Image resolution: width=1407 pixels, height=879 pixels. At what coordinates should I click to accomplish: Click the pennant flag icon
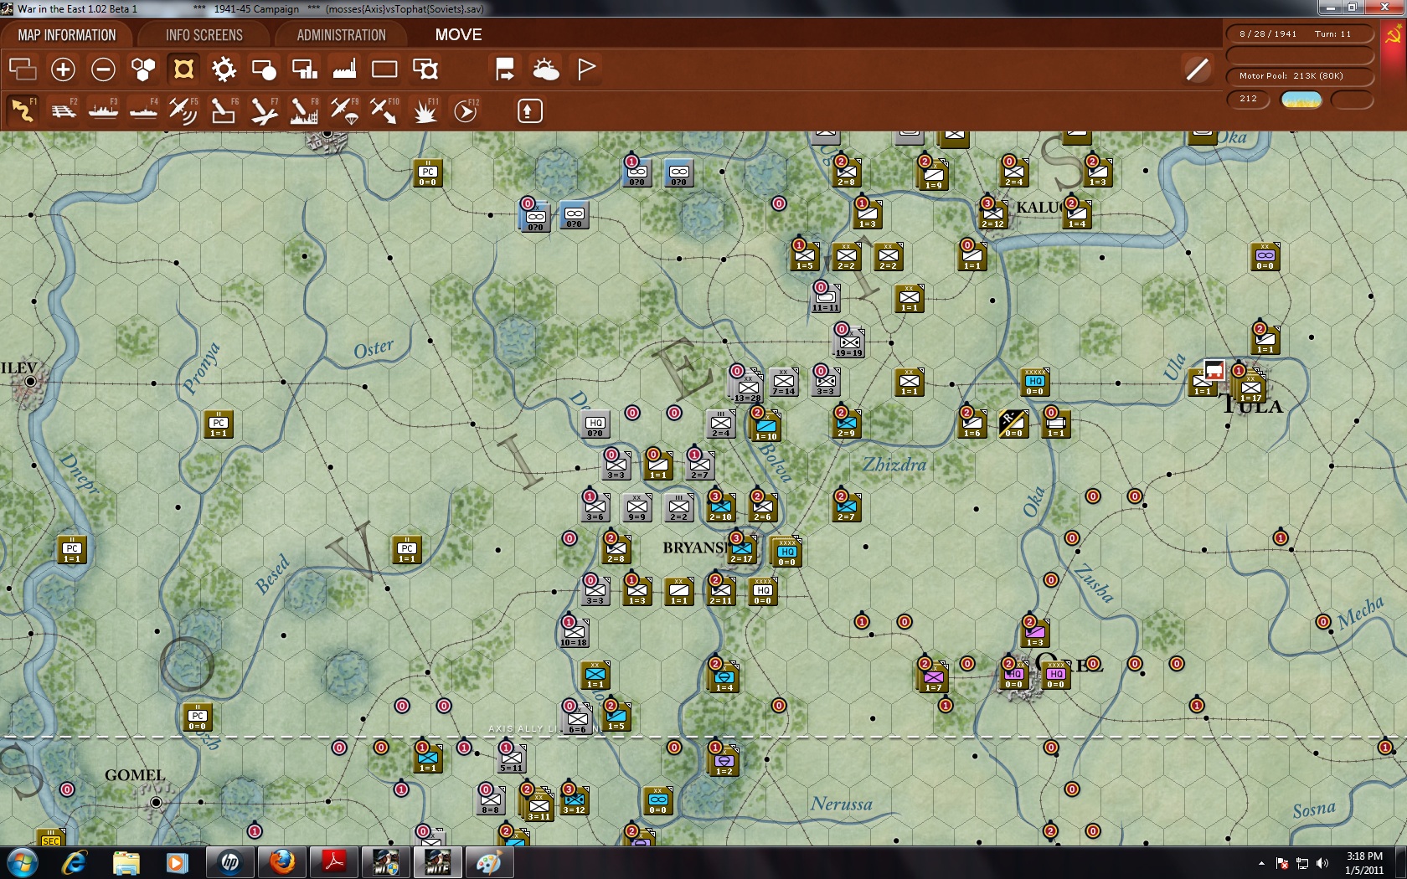coord(585,69)
